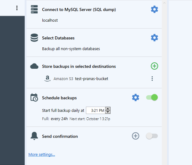
Task: Click the scrollbar up arrow
Action: (164, 3)
